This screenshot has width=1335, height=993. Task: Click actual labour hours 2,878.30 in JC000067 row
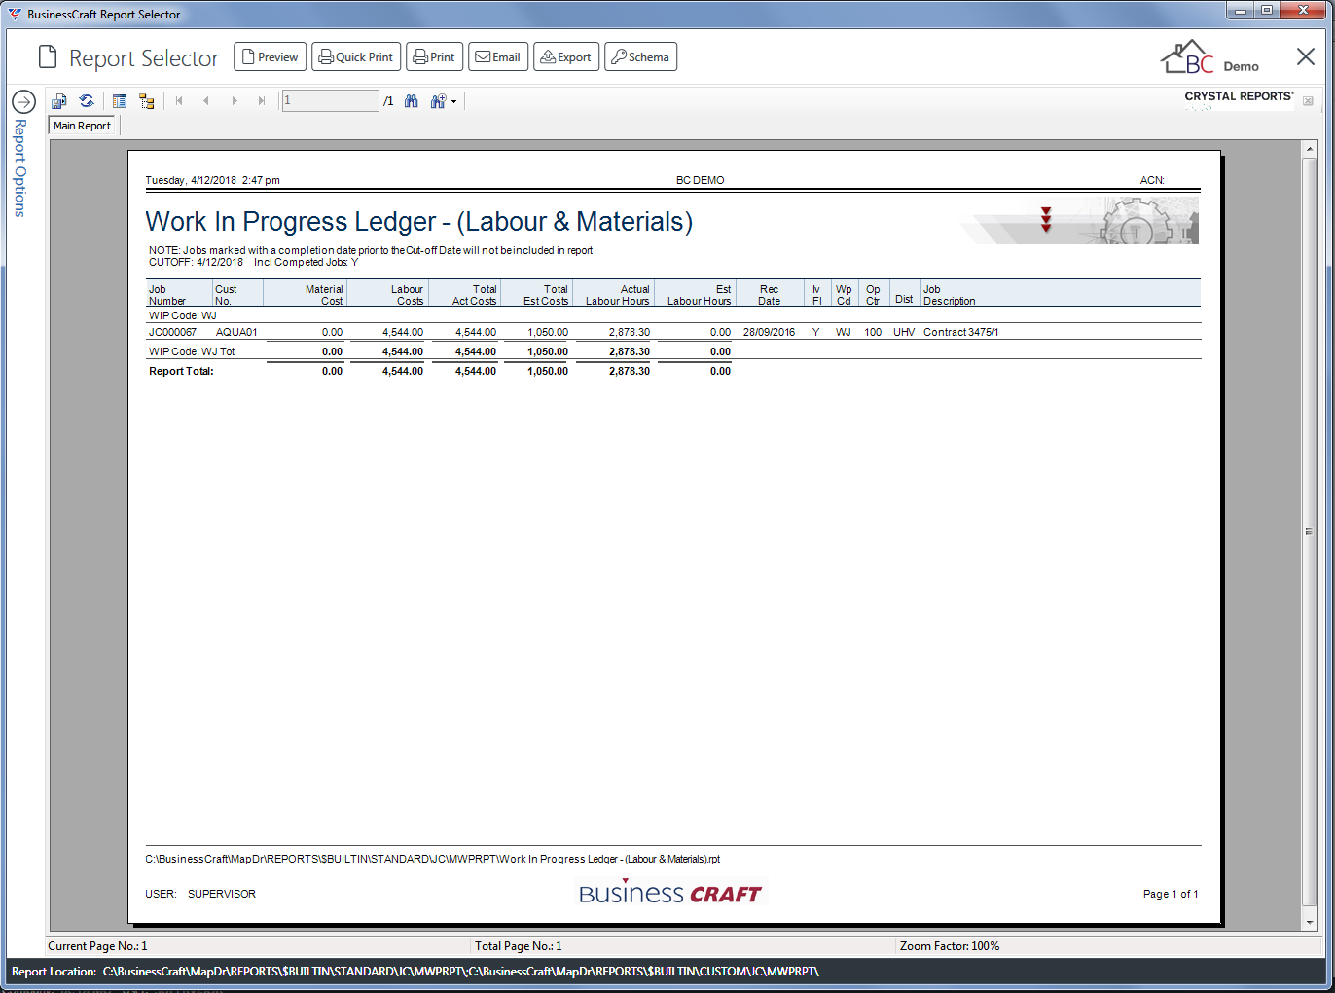630,332
